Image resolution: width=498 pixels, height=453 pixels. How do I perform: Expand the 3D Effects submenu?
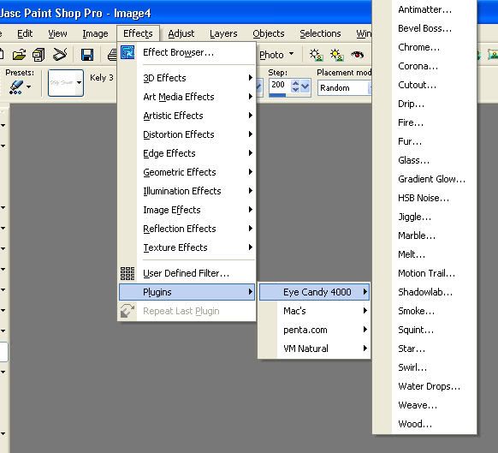coord(187,78)
